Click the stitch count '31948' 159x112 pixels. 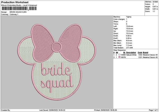[x=155, y=2]
